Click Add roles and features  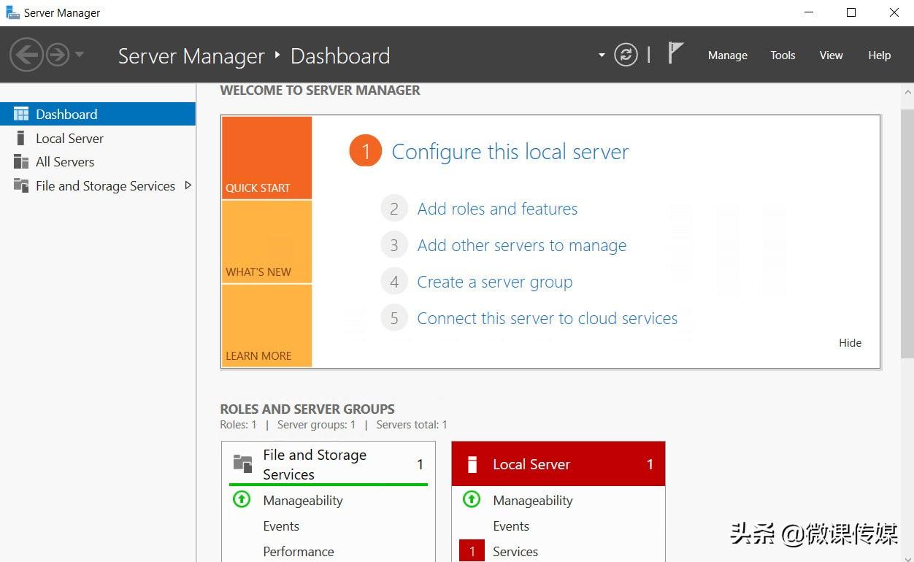click(x=497, y=209)
